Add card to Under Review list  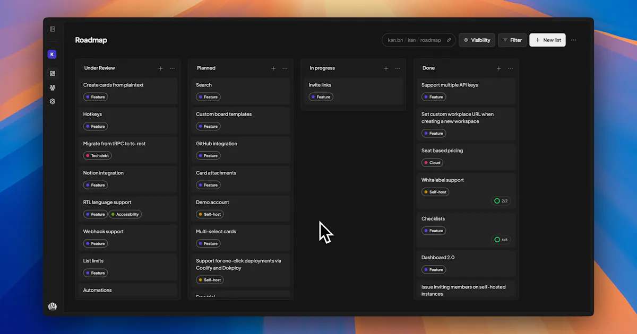point(160,68)
